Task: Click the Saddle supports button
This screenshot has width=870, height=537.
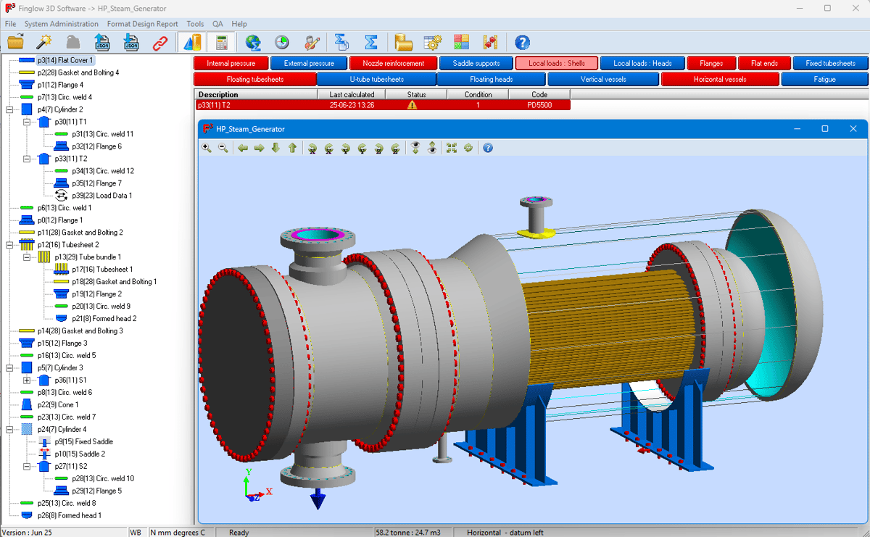Action: pos(476,63)
